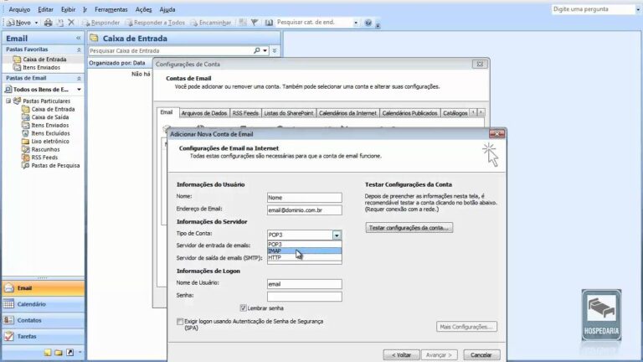Switch to Calendário pane

pyautogui.click(x=43, y=304)
